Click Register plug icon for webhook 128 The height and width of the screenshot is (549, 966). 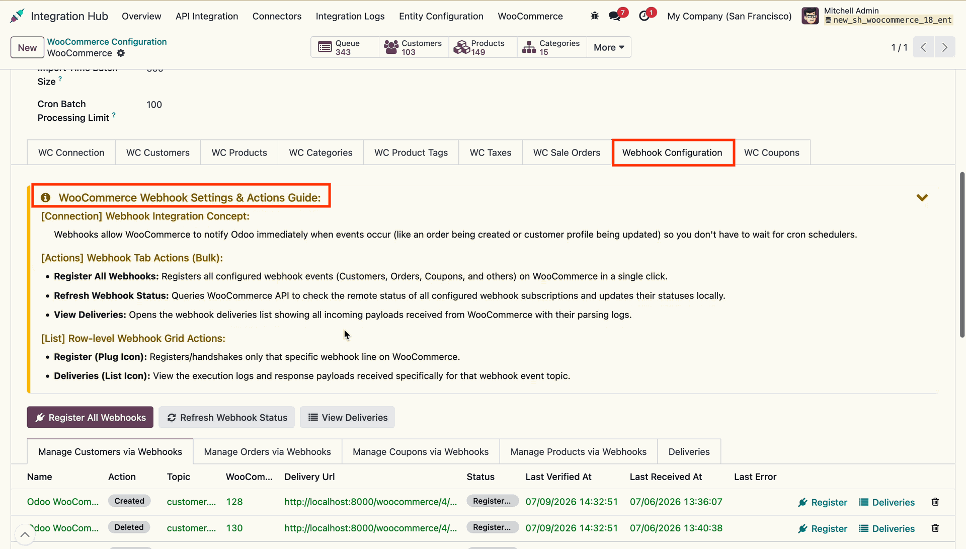823,502
